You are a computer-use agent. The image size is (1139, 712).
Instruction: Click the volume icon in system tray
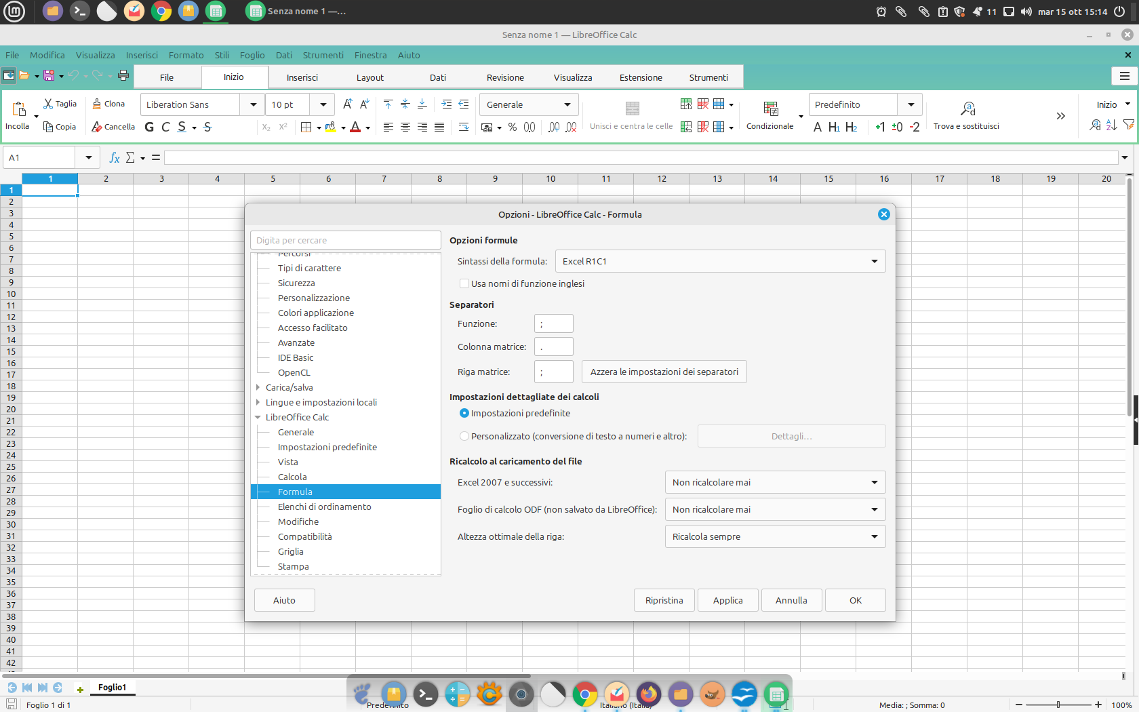point(1026,12)
